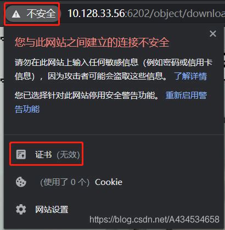Click the red connection-not-secure heading
This screenshot has width=225, height=230.
pyautogui.click(x=92, y=42)
